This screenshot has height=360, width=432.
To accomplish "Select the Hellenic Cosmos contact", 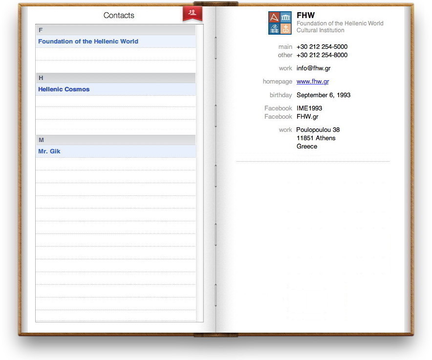I will click(116, 89).
